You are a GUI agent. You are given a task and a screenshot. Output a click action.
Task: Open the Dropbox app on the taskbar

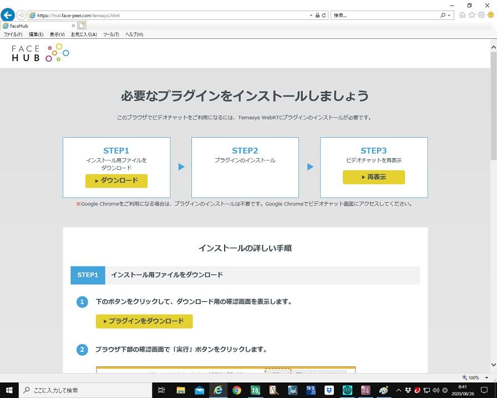[329, 390]
